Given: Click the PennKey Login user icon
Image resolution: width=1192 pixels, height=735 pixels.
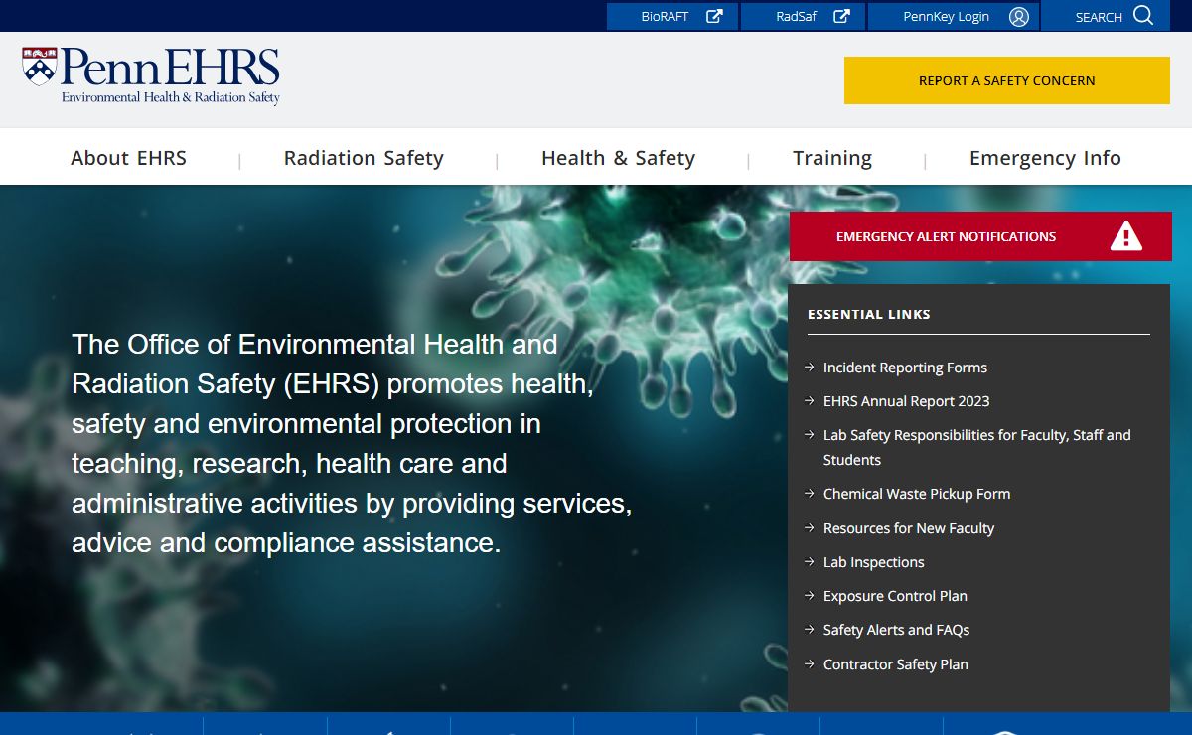Looking at the screenshot, I should pyautogui.click(x=1019, y=16).
